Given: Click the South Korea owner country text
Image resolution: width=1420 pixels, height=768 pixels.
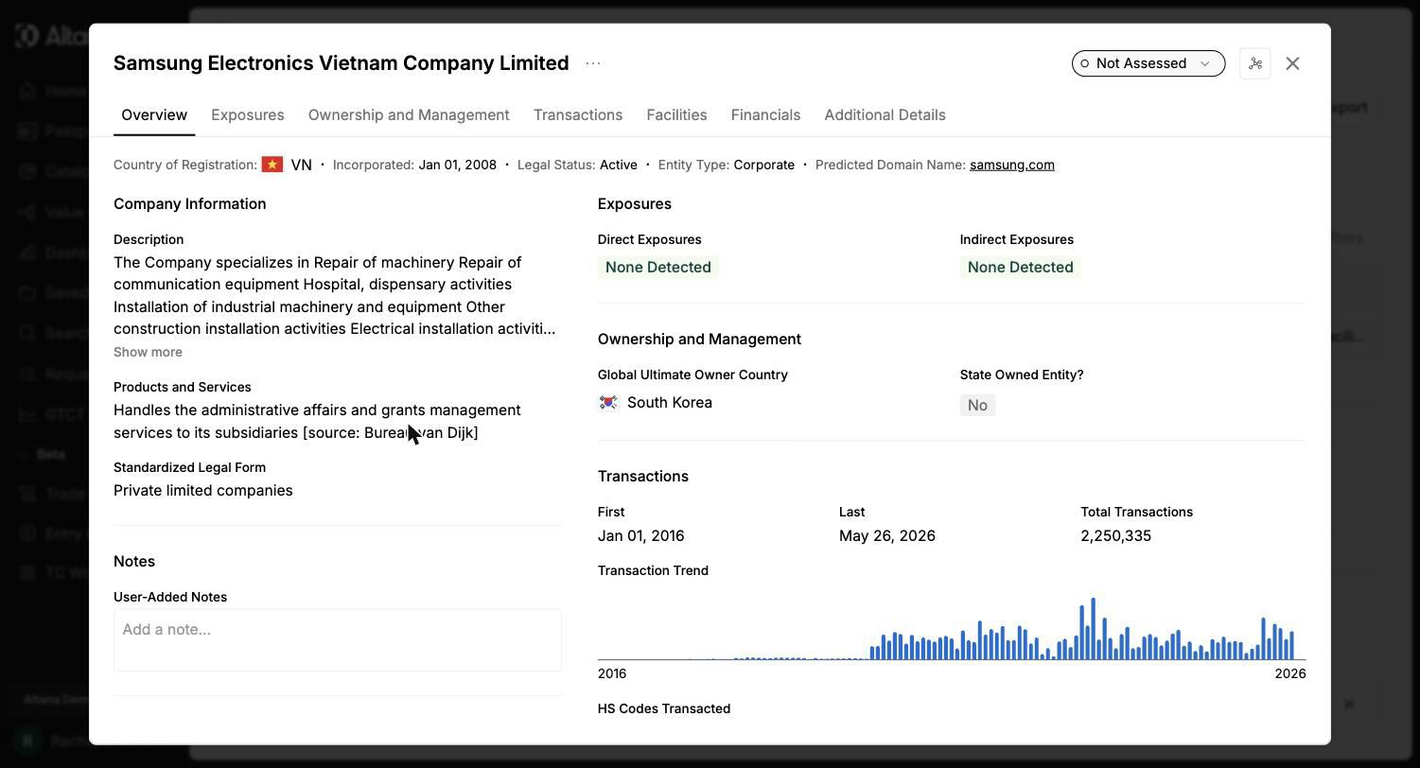Looking at the screenshot, I should click(669, 403).
